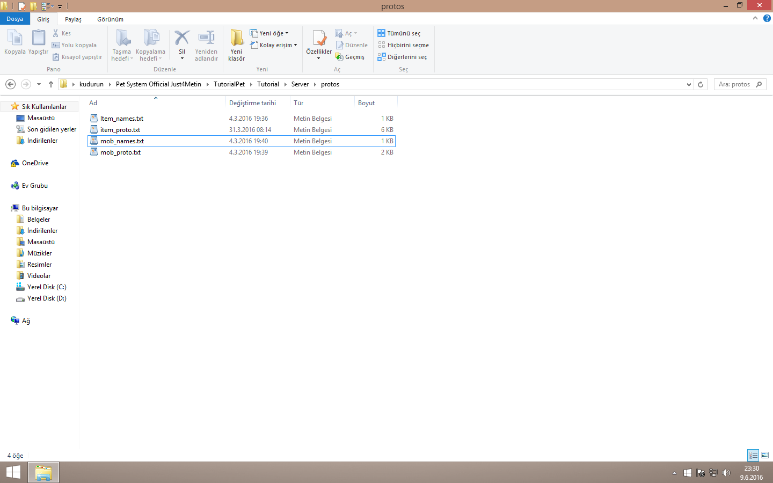Click the protos breadcrumb segment
This screenshot has height=483, width=773.
pyautogui.click(x=330, y=84)
